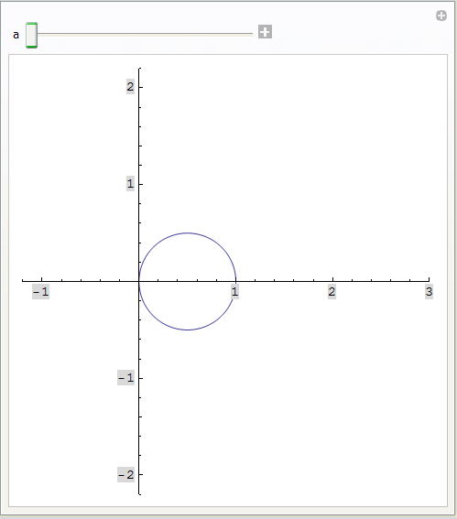Click the x-axis label 3
The width and height of the screenshot is (457, 519).
(x=429, y=292)
